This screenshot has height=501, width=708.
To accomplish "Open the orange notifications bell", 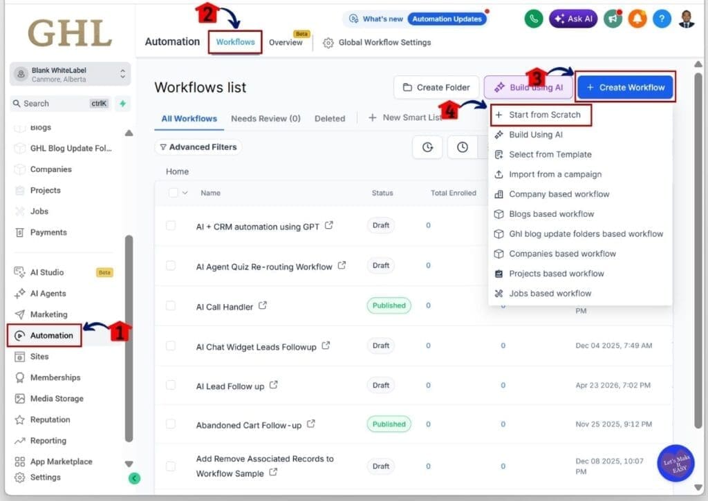I will 637,19.
